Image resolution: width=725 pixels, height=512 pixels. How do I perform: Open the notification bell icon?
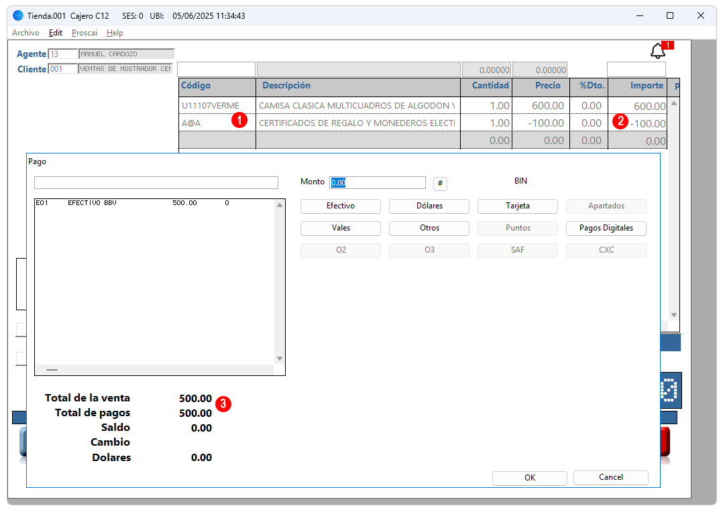click(x=657, y=51)
